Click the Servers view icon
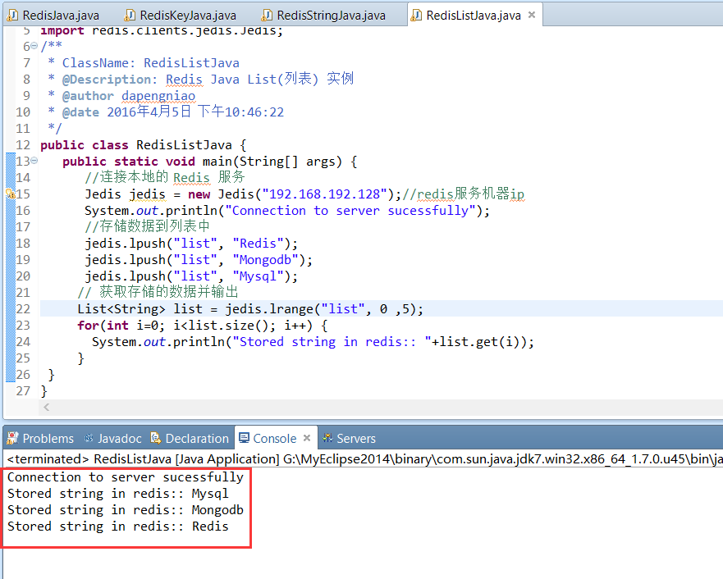 click(327, 439)
